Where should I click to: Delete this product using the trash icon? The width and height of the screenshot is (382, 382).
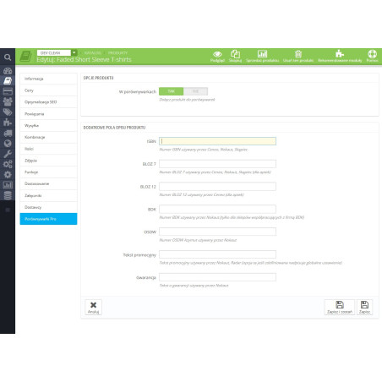pyautogui.click(x=298, y=54)
